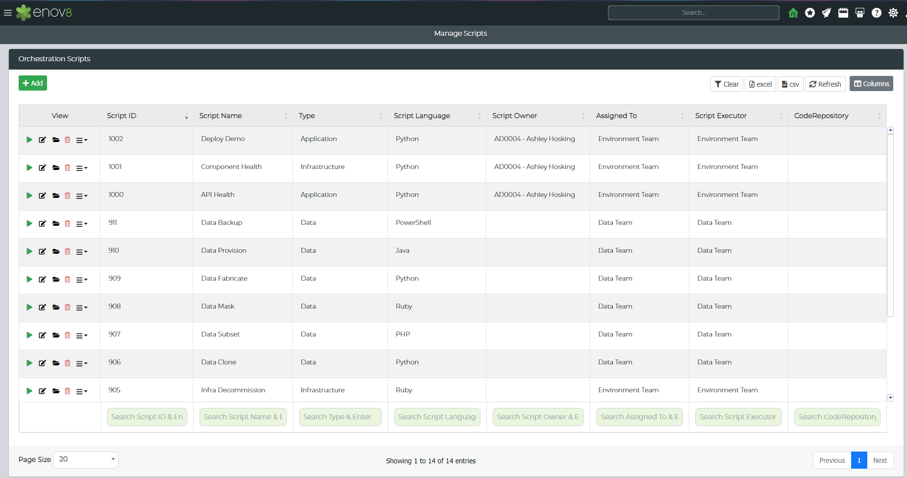Sort by Script Owner column header

pos(538,116)
